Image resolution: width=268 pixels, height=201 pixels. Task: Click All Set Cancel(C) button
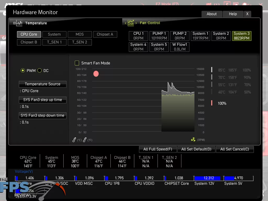pos(235,149)
